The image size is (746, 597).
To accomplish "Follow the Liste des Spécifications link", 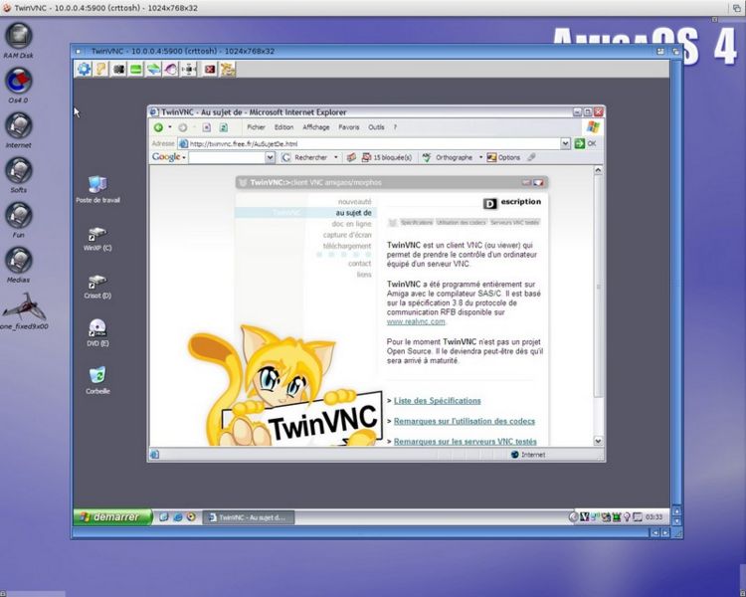I will point(437,400).
